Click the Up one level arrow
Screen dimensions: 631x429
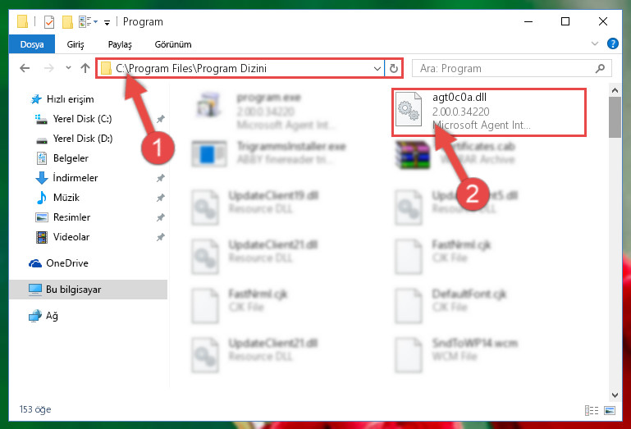pyautogui.click(x=85, y=68)
